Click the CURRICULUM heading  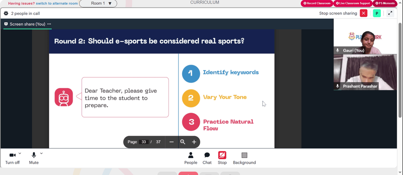point(205,2)
